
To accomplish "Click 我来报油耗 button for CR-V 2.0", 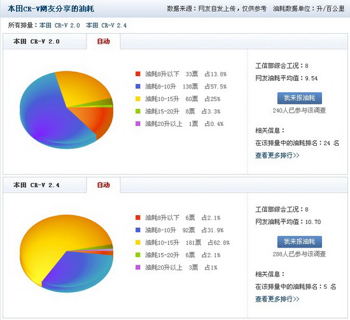I will (300, 98).
